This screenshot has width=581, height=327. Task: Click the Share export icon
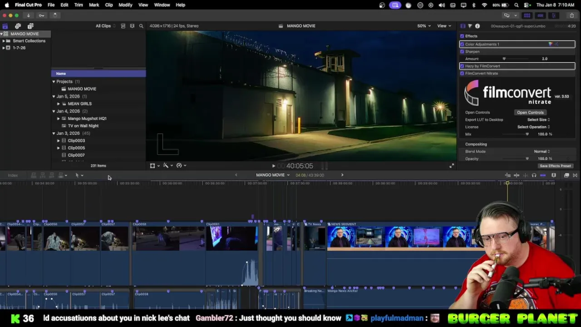click(x=571, y=15)
